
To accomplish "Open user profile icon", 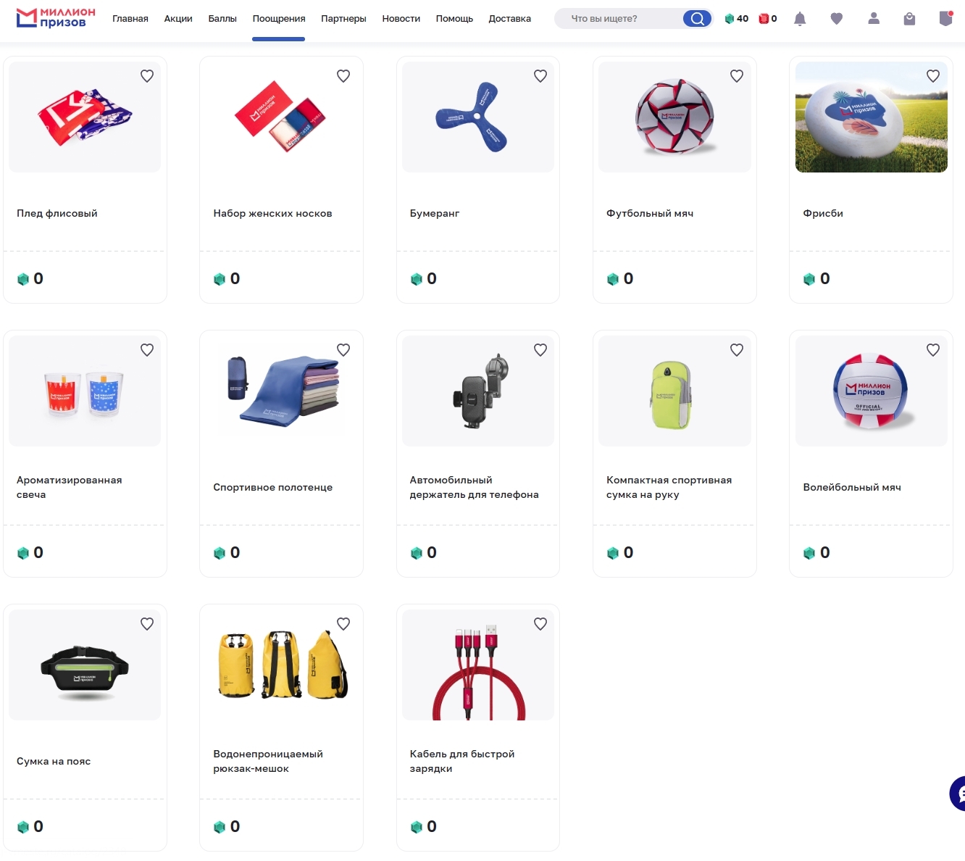I will (874, 19).
